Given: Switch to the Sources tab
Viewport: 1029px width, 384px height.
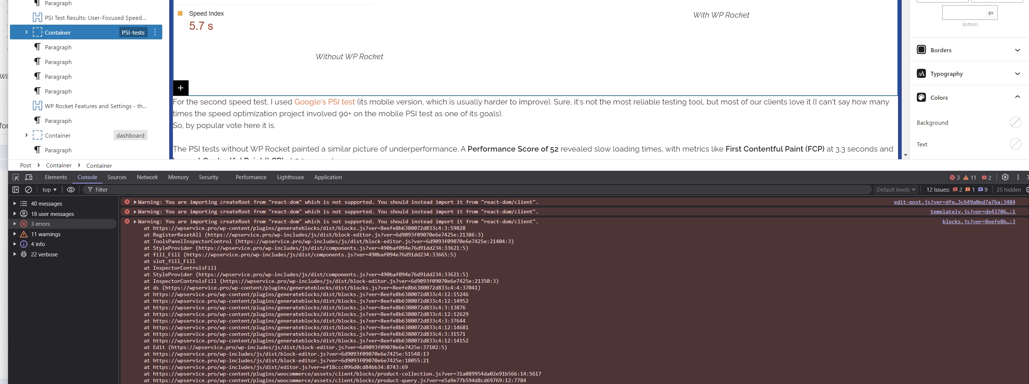Looking at the screenshot, I should (x=117, y=177).
